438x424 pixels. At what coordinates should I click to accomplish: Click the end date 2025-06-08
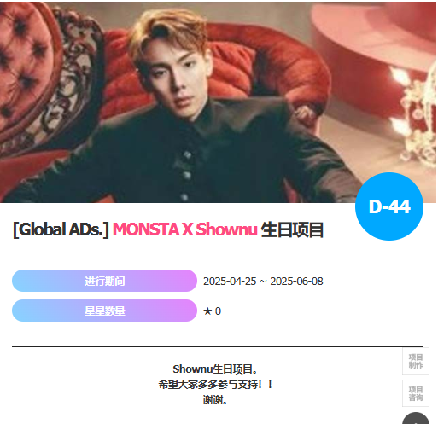tap(296, 282)
